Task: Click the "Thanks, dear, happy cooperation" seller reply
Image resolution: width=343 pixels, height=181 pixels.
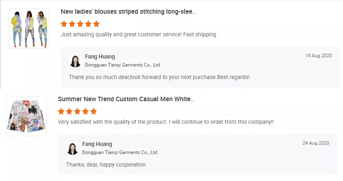Action: [x=106, y=164]
